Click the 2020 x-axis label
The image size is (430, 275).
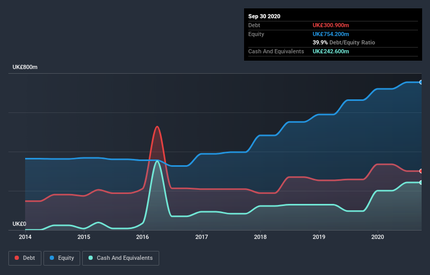click(378, 237)
